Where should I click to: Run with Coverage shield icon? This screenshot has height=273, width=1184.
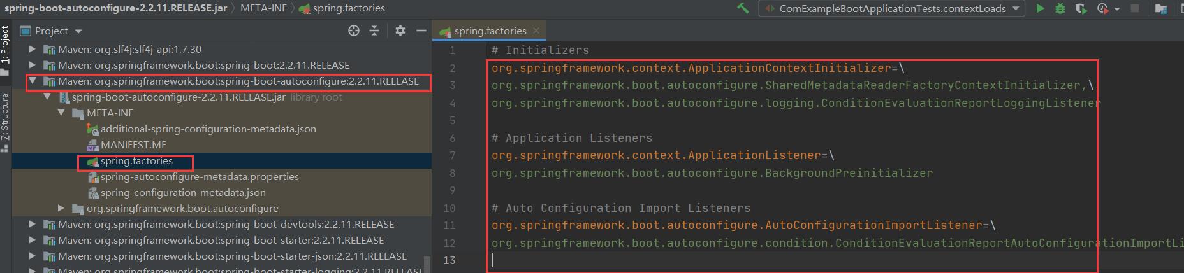1080,8
